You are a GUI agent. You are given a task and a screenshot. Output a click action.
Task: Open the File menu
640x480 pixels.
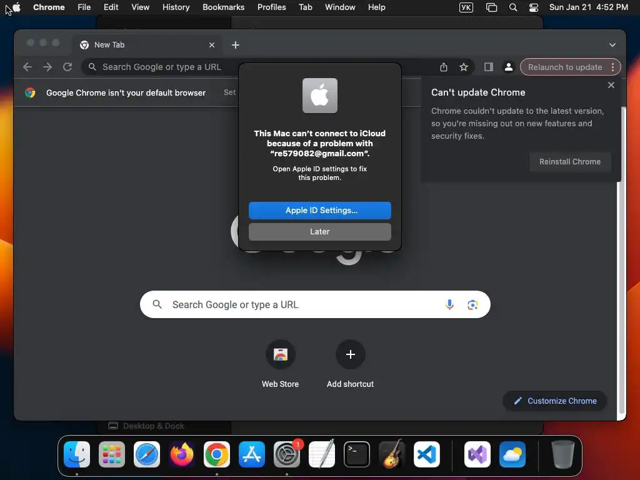(x=84, y=7)
